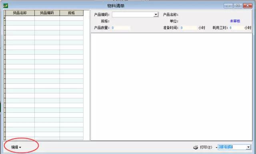Focus the 产品编码 input field

coord(133,15)
